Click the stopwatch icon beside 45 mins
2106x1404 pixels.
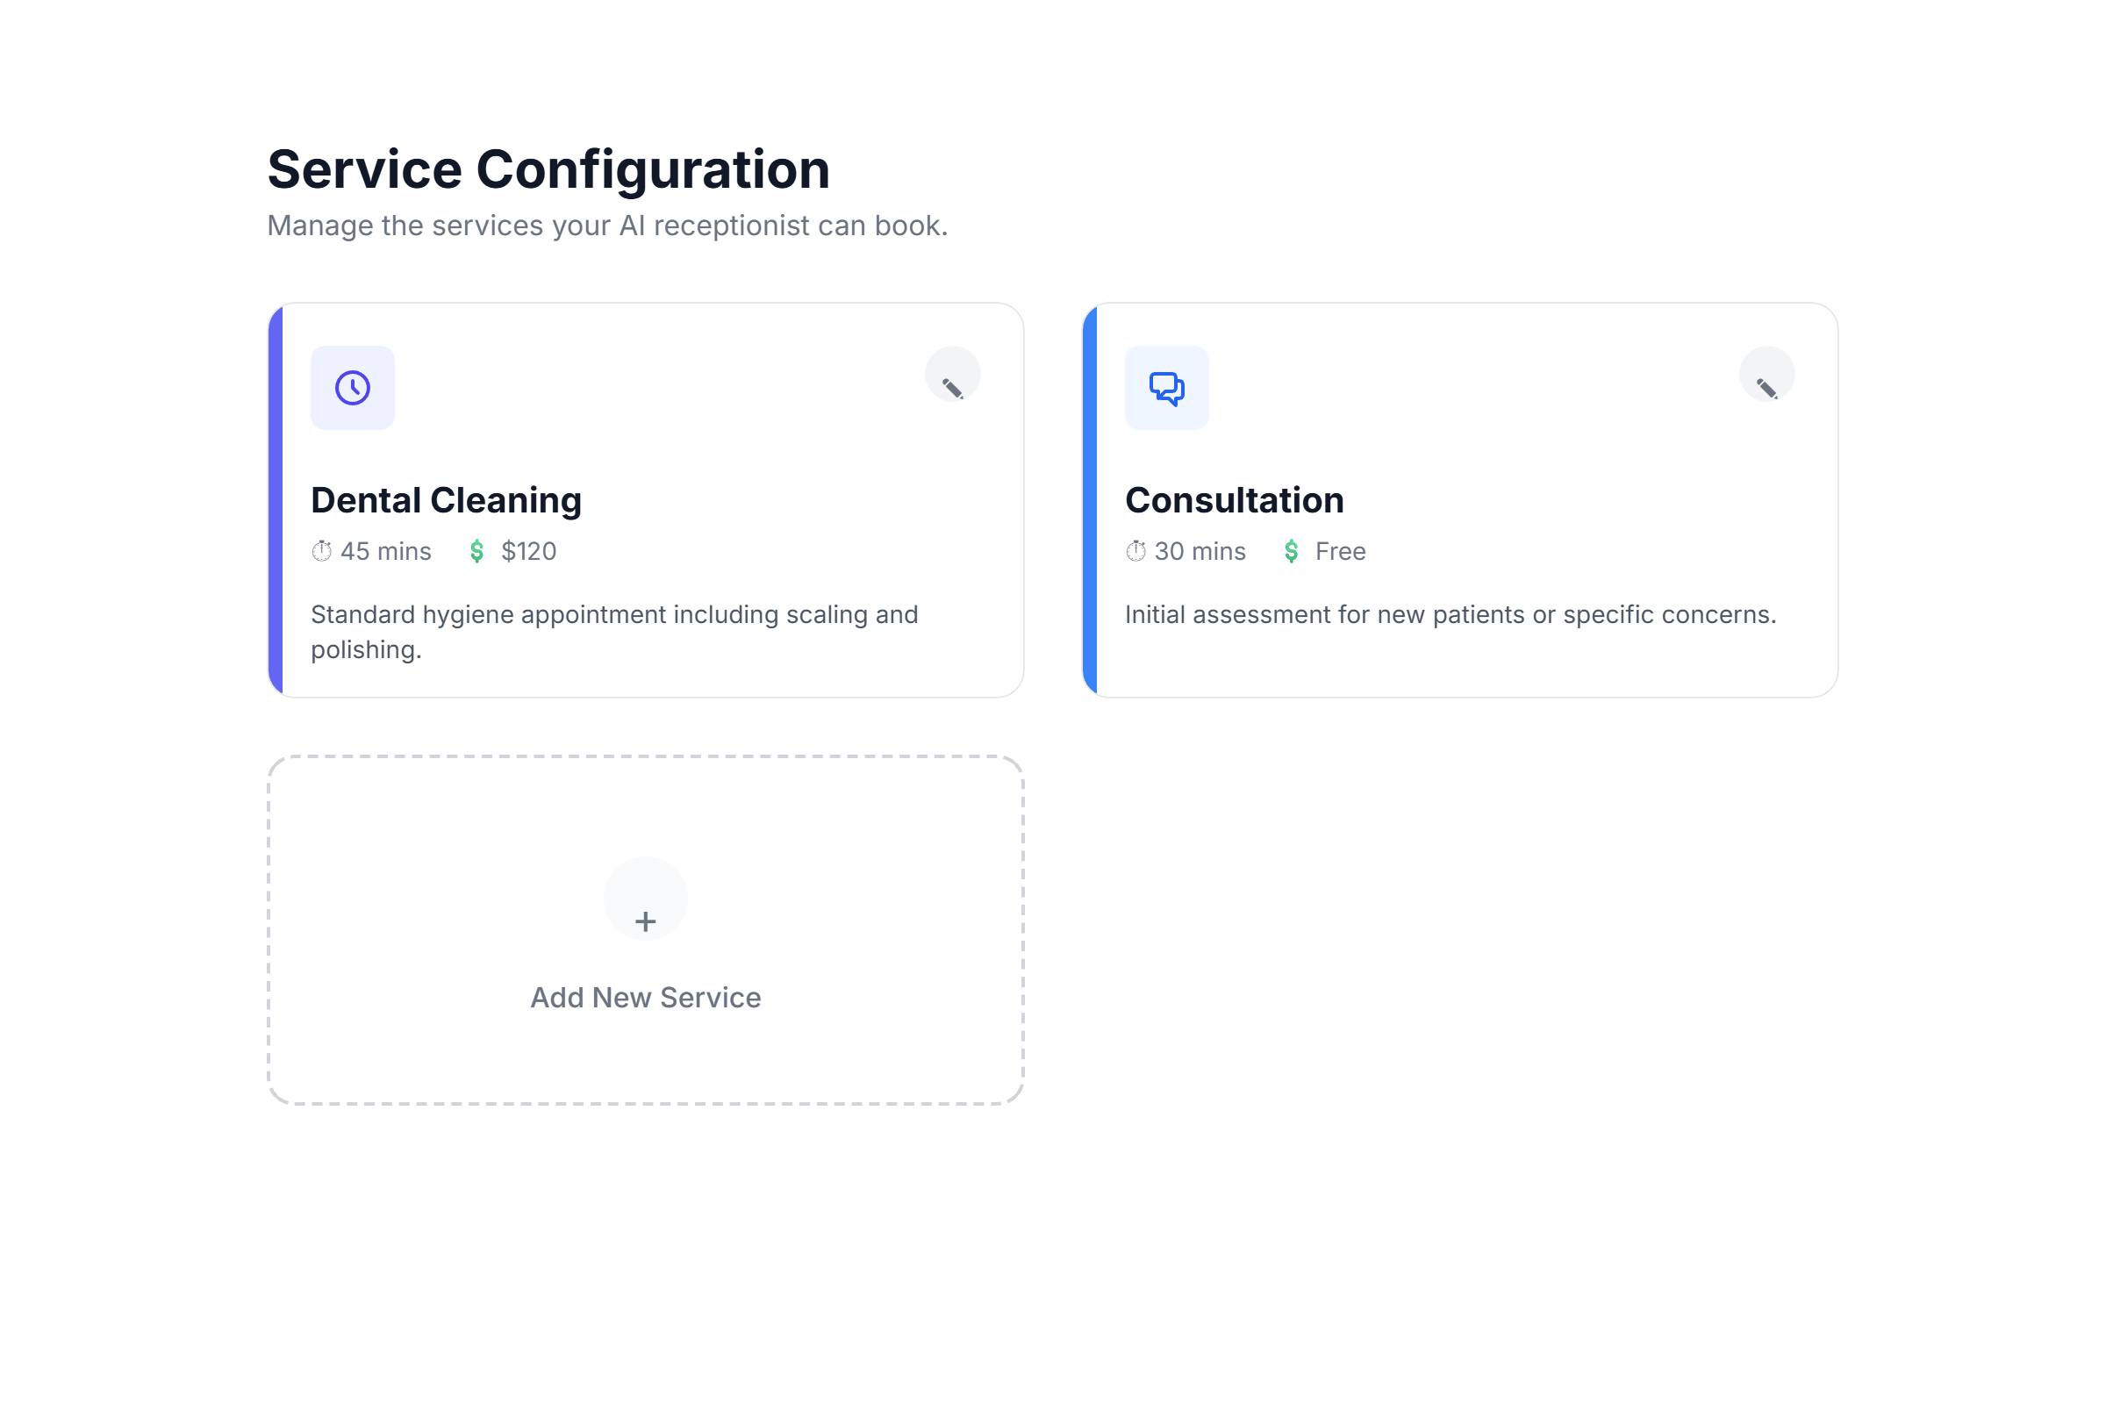tap(321, 552)
